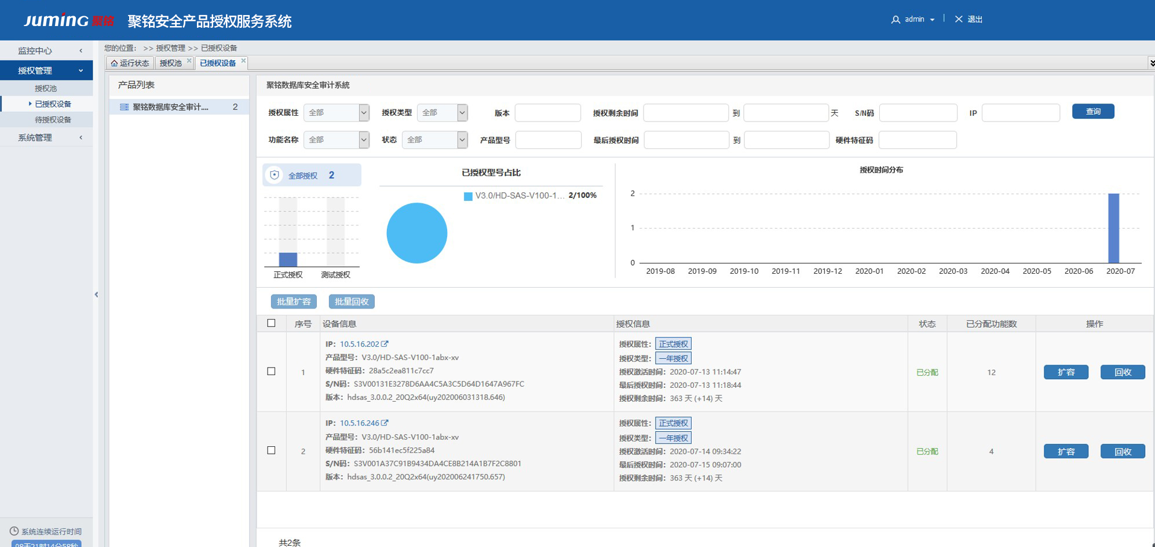
Task: Select 聚铭数据库安全审计 product in list
Action: pyautogui.click(x=179, y=107)
